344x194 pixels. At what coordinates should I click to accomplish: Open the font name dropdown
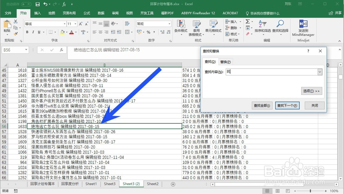coord(65,24)
